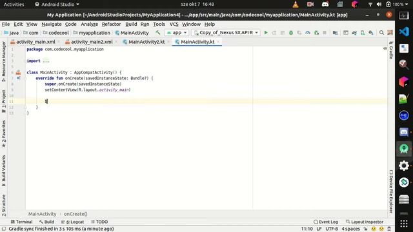Viewport: 413px width, 232px height.
Task: Open the Logcat tool window
Action: click(x=72, y=222)
